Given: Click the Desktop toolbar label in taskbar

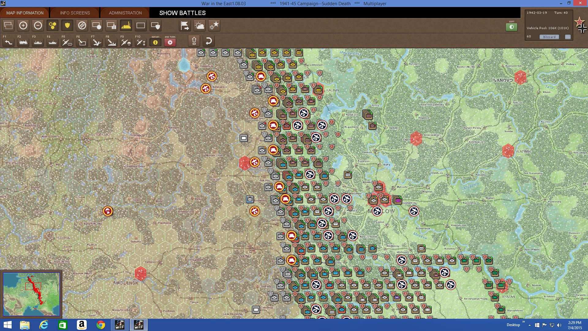Looking at the screenshot, I should click(x=513, y=325).
